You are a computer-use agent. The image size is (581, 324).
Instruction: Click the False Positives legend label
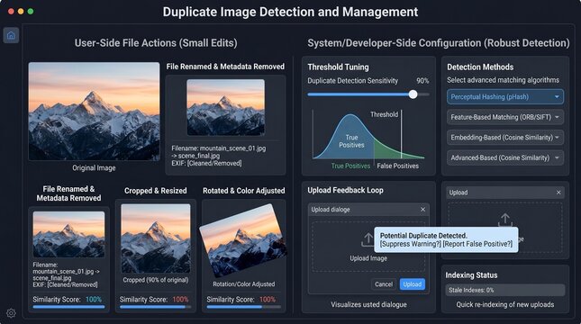click(x=397, y=166)
